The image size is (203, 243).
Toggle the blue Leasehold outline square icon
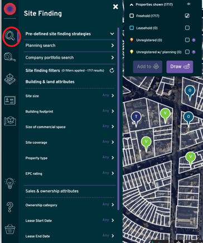point(132,28)
